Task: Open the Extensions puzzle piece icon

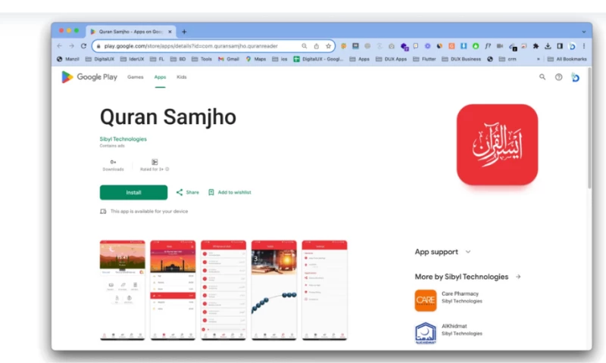Action: pyautogui.click(x=536, y=46)
